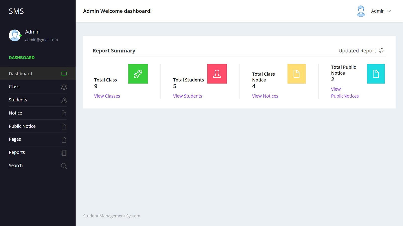Click the SMS logo text
The width and height of the screenshot is (403, 226).
click(16, 11)
